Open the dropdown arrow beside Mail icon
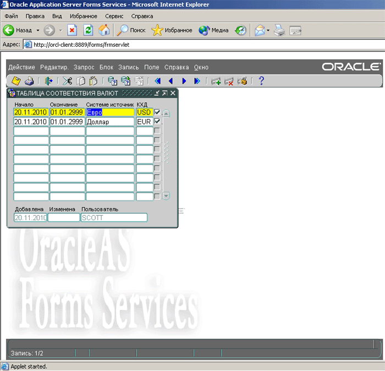 (268, 30)
